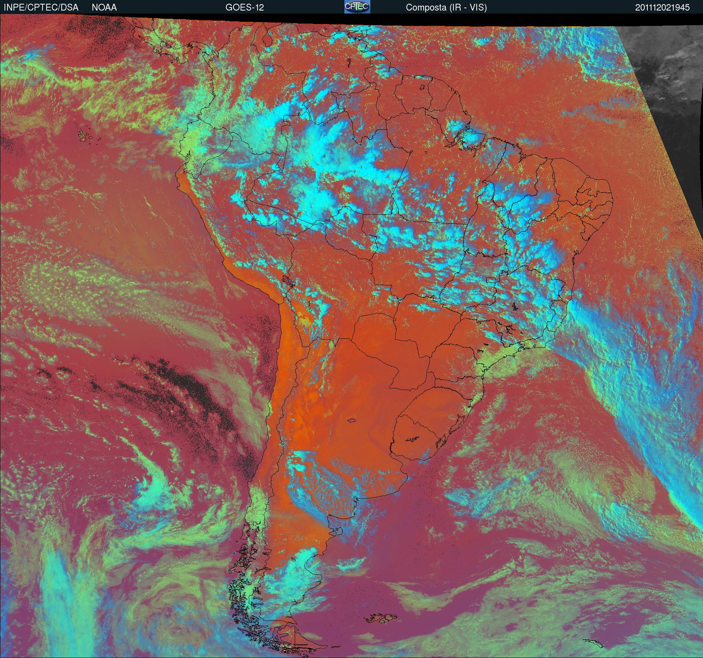Click the NOAA label in the header

(x=104, y=8)
